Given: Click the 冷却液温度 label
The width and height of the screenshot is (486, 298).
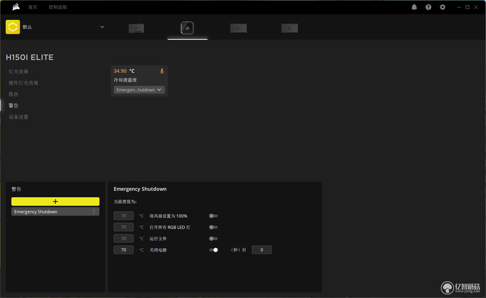Looking at the screenshot, I should point(125,80).
